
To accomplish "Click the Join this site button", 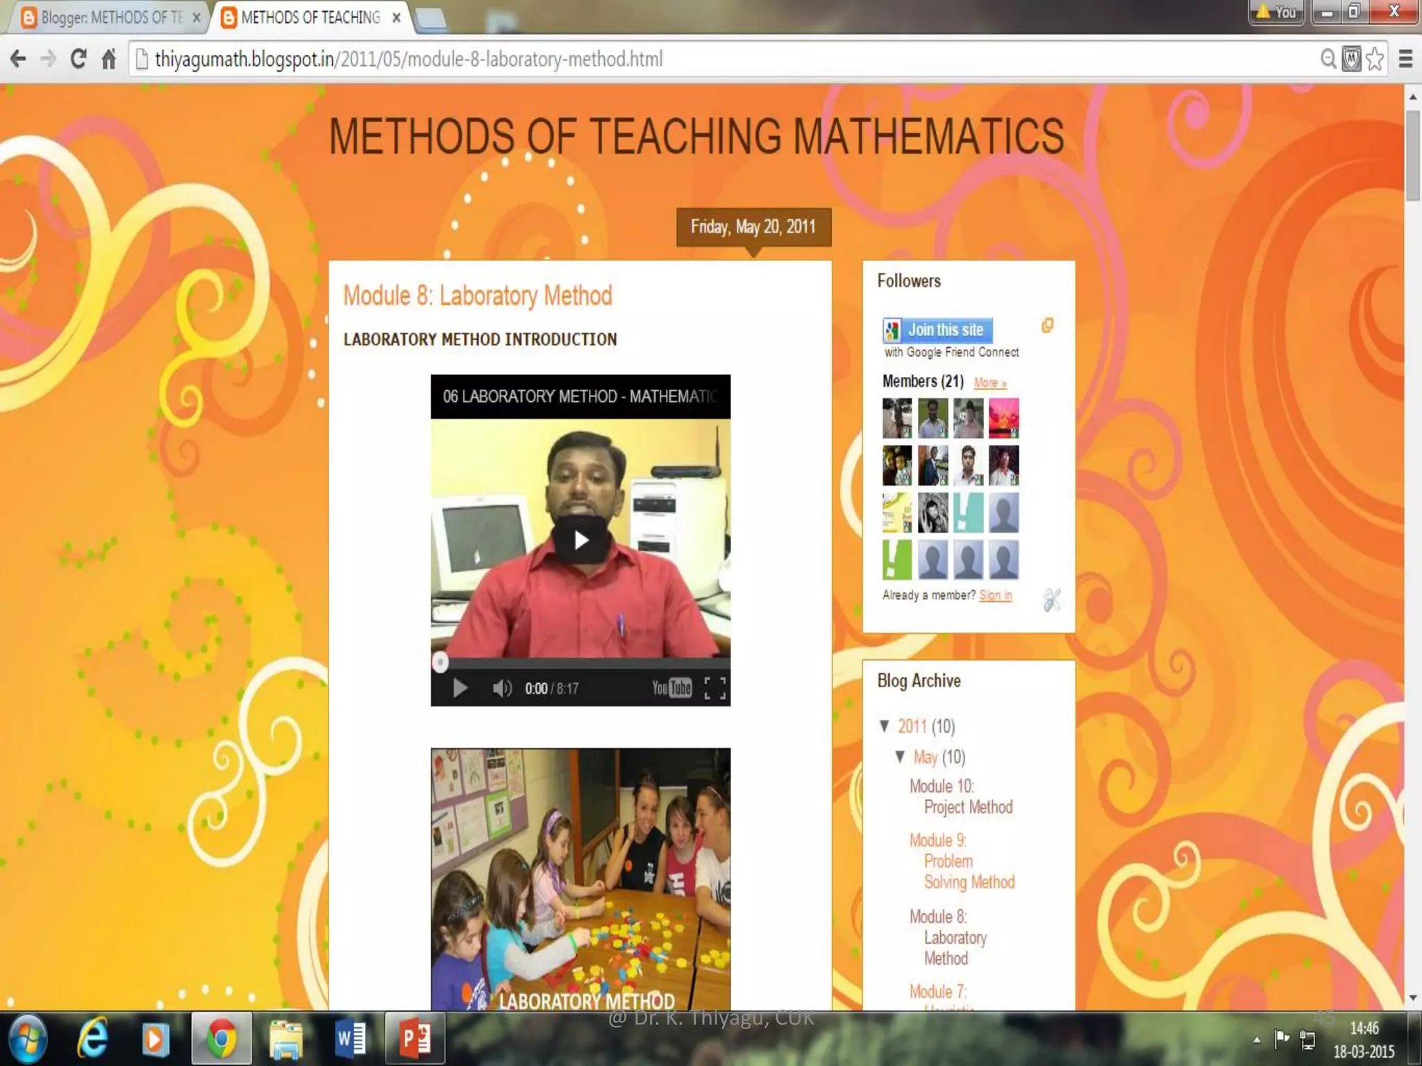I will tap(937, 330).
